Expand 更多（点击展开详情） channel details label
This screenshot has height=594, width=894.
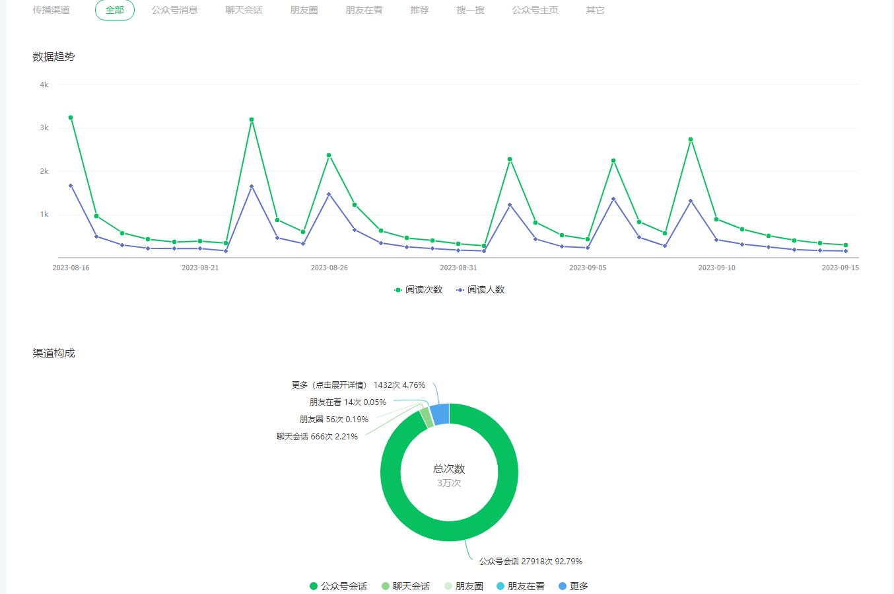[358, 385]
